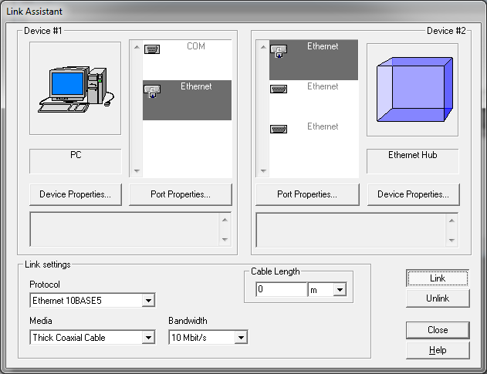
Task: Click up arrow of Device #2 port list scrollbar
Action: click(263, 47)
